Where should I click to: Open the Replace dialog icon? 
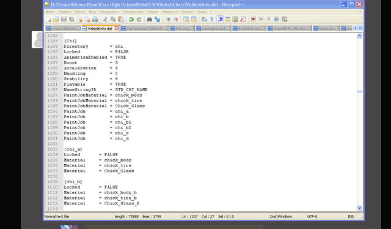coord(157,19)
